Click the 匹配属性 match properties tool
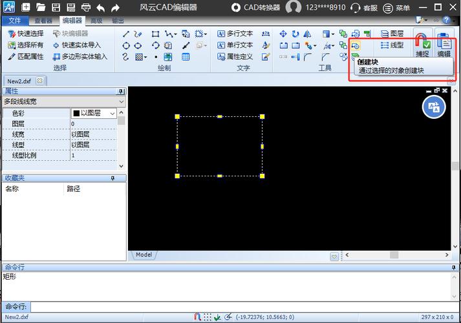 (26, 57)
